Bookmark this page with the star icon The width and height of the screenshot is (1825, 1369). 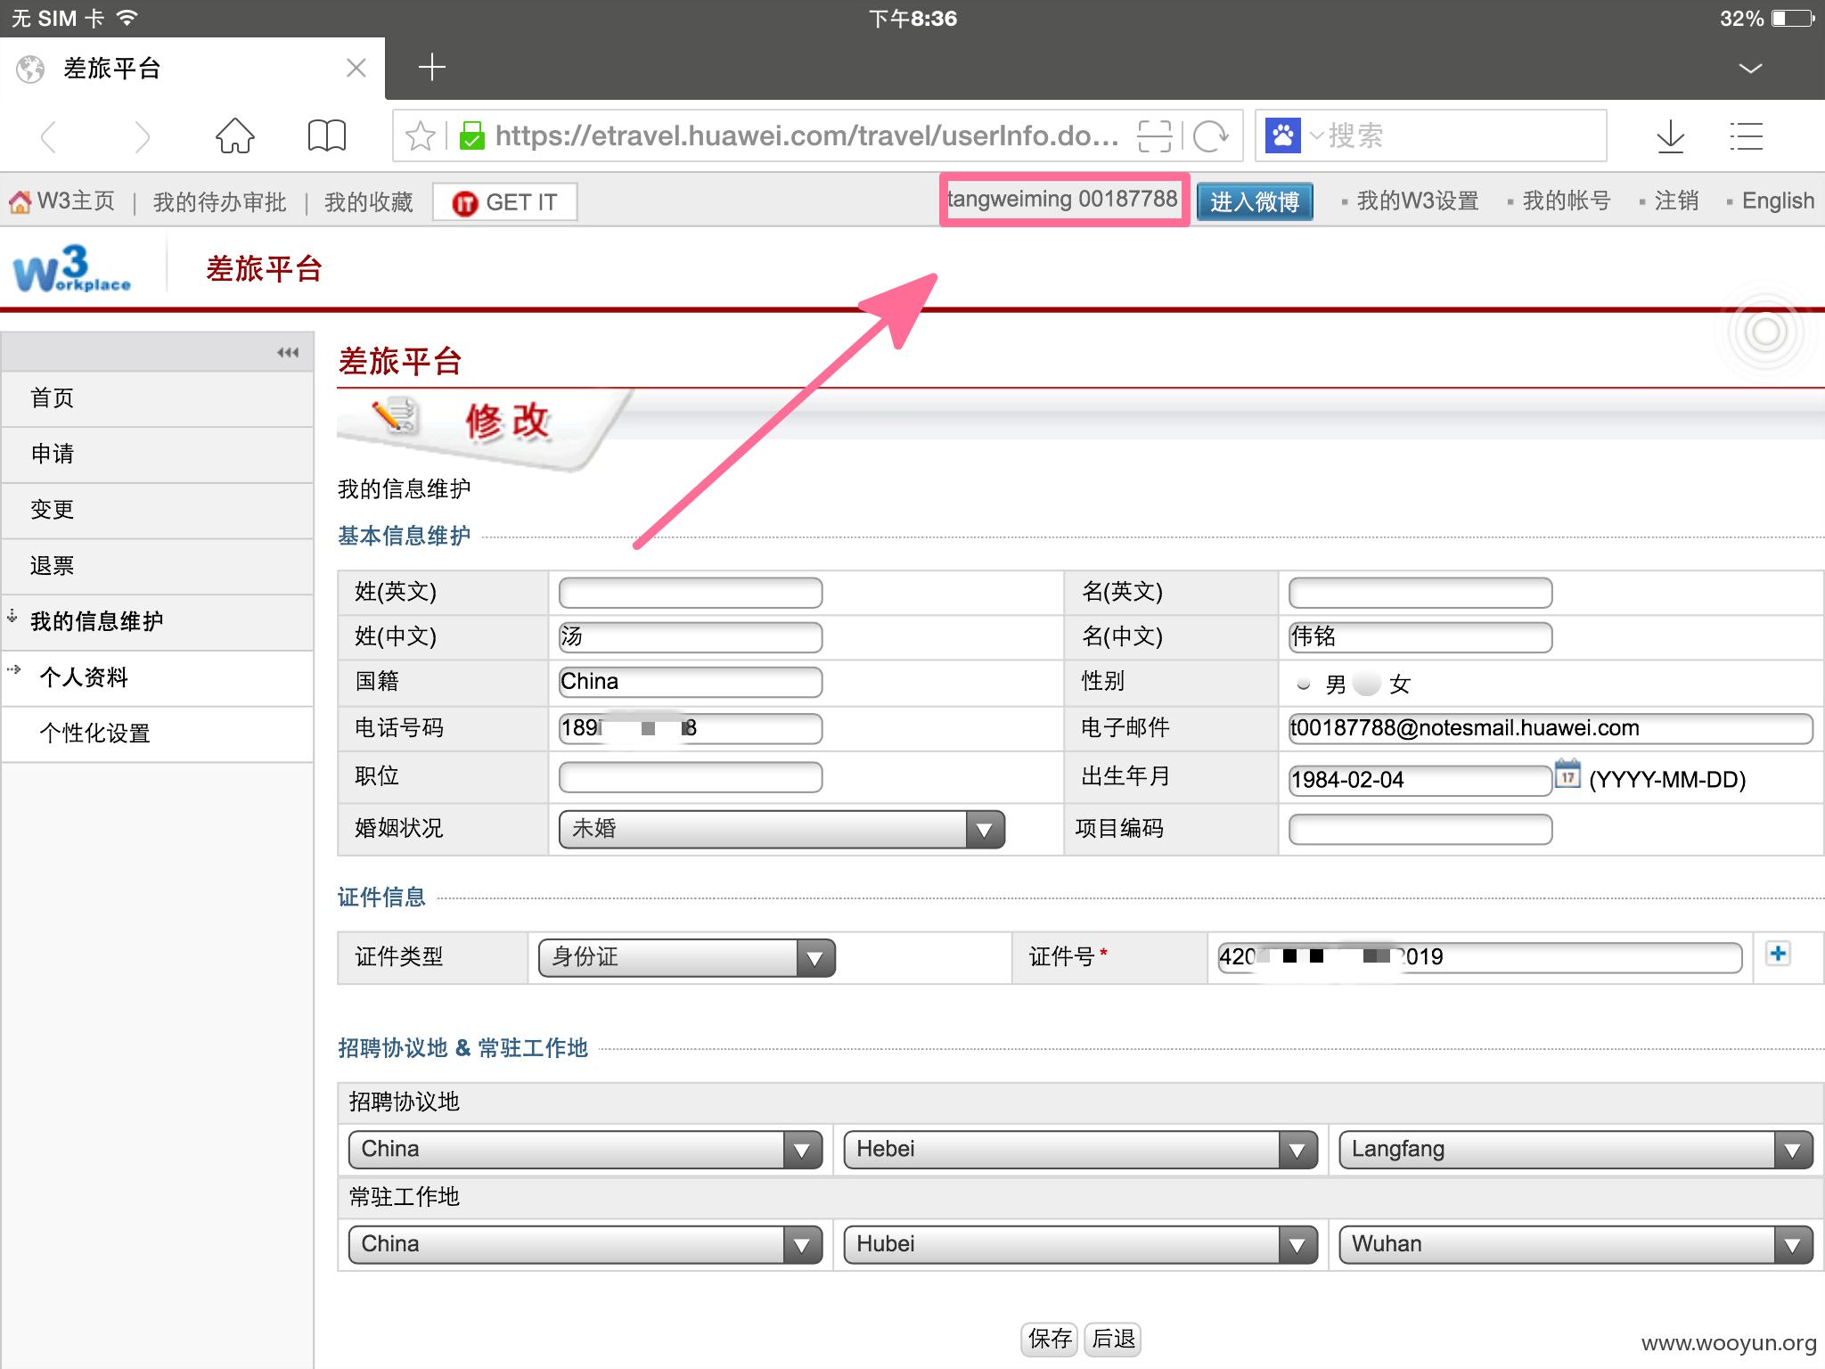pyautogui.click(x=420, y=136)
